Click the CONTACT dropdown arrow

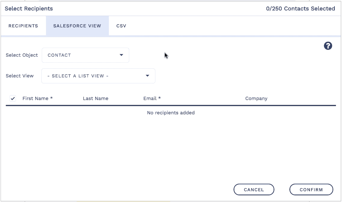(121, 55)
